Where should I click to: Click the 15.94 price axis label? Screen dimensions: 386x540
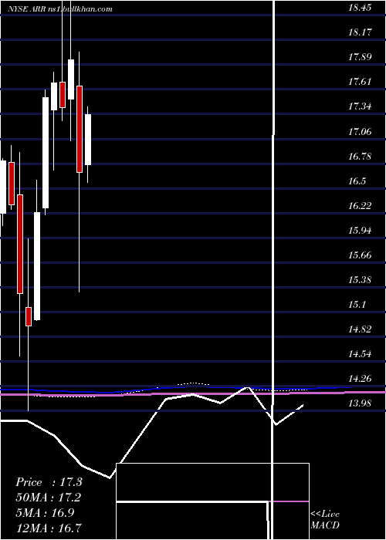point(360,231)
